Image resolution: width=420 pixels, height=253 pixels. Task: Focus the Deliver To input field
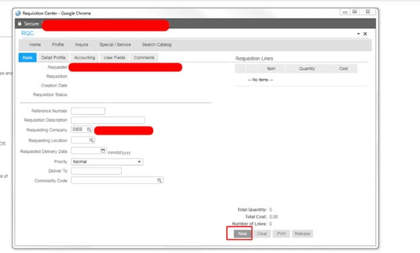pyautogui.click(x=96, y=171)
